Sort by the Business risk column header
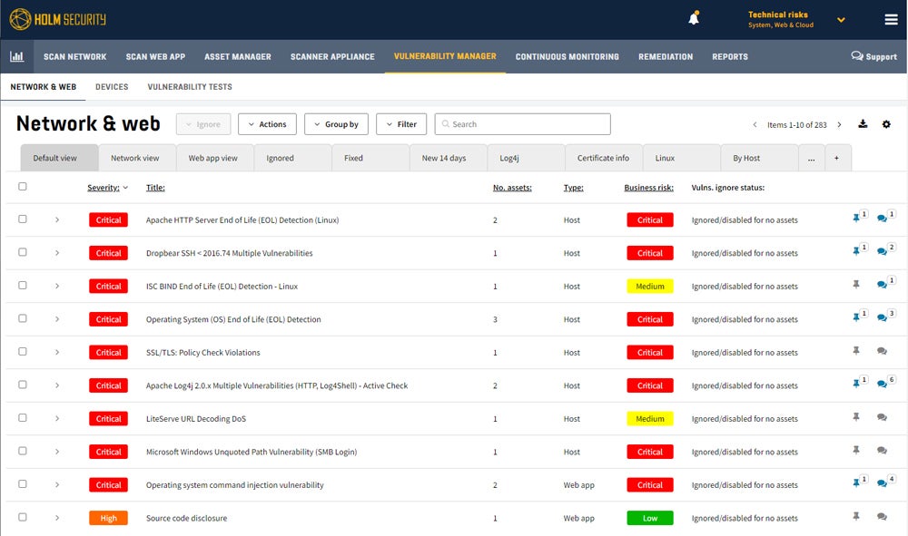This screenshot has height=536, width=908. click(648, 188)
